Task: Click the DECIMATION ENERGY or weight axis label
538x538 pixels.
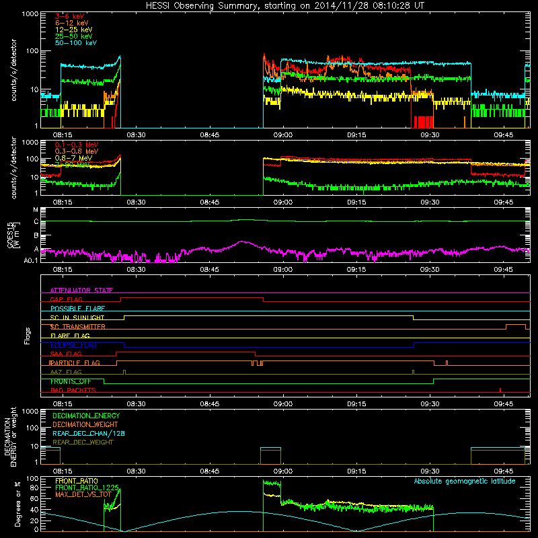Action: point(10,436)
